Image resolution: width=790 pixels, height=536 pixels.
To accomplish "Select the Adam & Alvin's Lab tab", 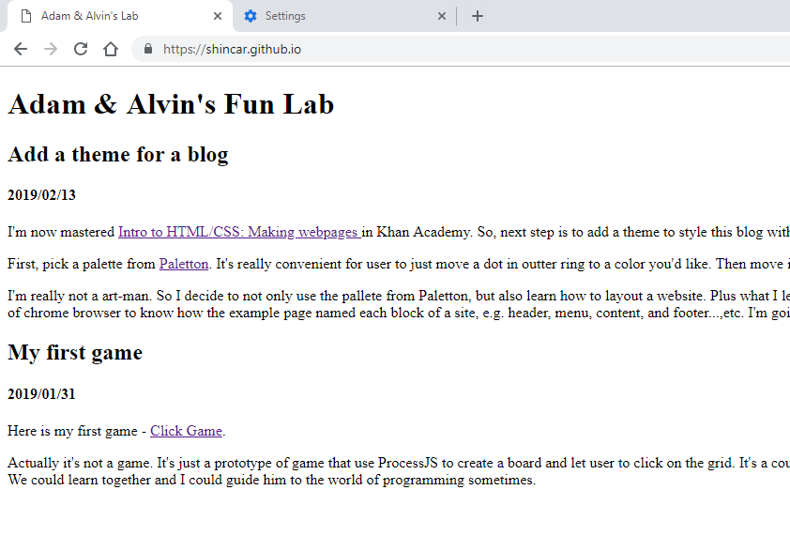I will (113, 16).
